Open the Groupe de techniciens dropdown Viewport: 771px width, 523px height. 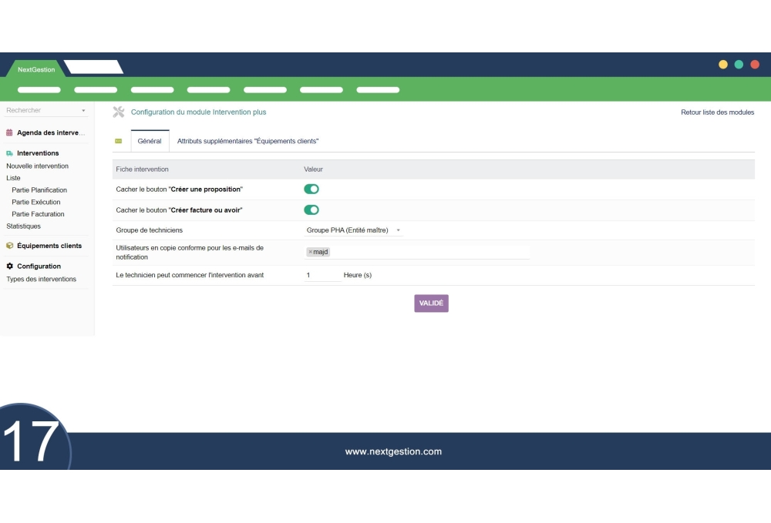(354, 230)
